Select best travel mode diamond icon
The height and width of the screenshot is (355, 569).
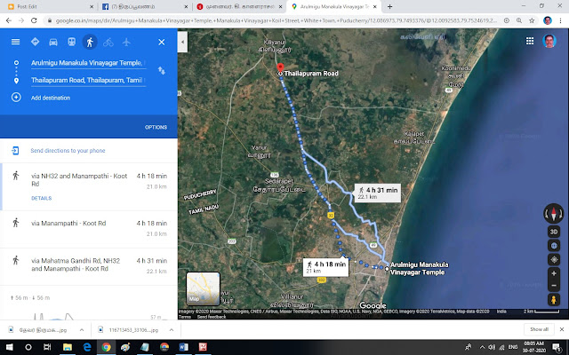[36, 42]
